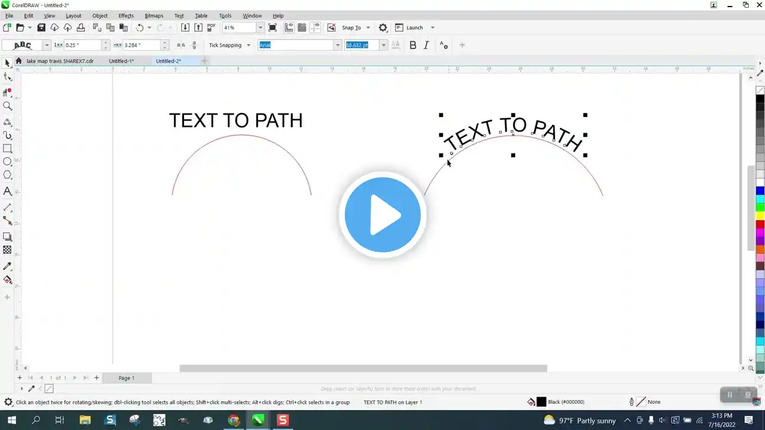Click Publish to PDF icon
Screen dimensions: 765x430
click(x=212, y=27)
